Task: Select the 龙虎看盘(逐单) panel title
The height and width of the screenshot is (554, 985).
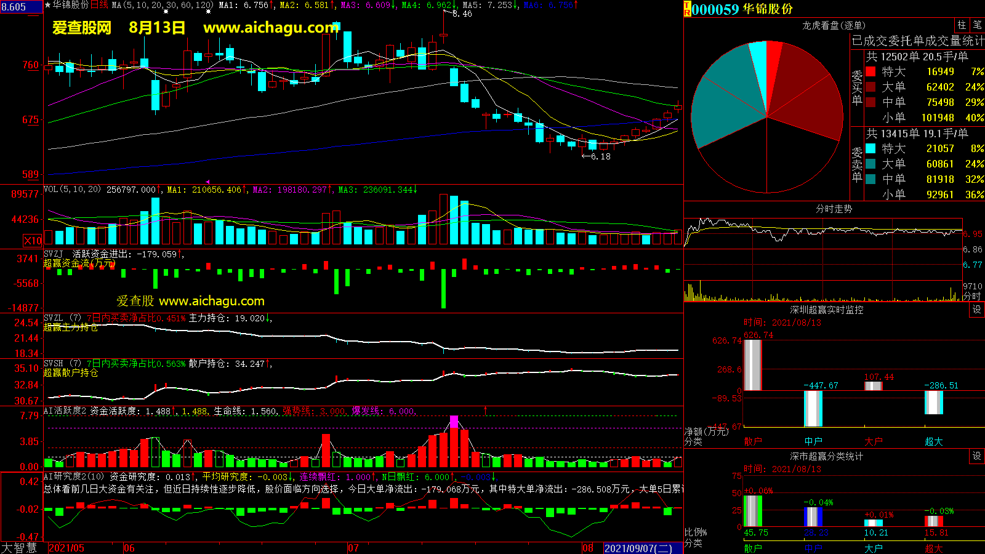Action: (834, 25)
